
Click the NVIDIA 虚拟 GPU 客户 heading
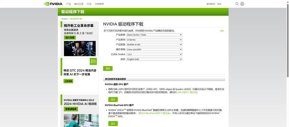(x=116, y=84)
